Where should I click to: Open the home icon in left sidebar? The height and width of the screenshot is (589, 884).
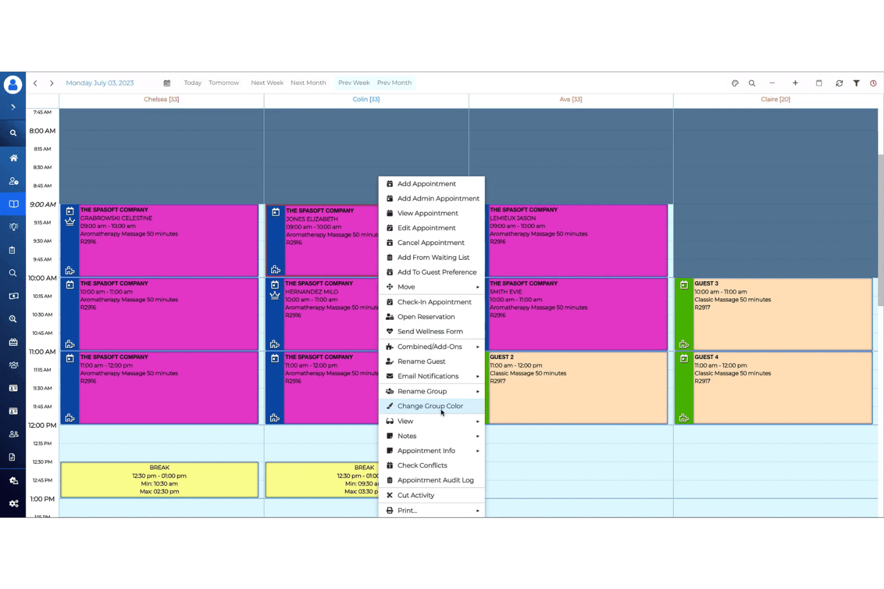[x=13, y=158]
